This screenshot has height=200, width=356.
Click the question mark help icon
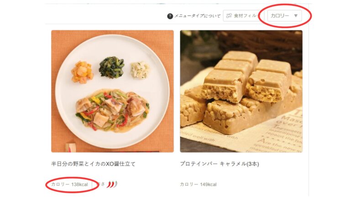tap(170, 16)
